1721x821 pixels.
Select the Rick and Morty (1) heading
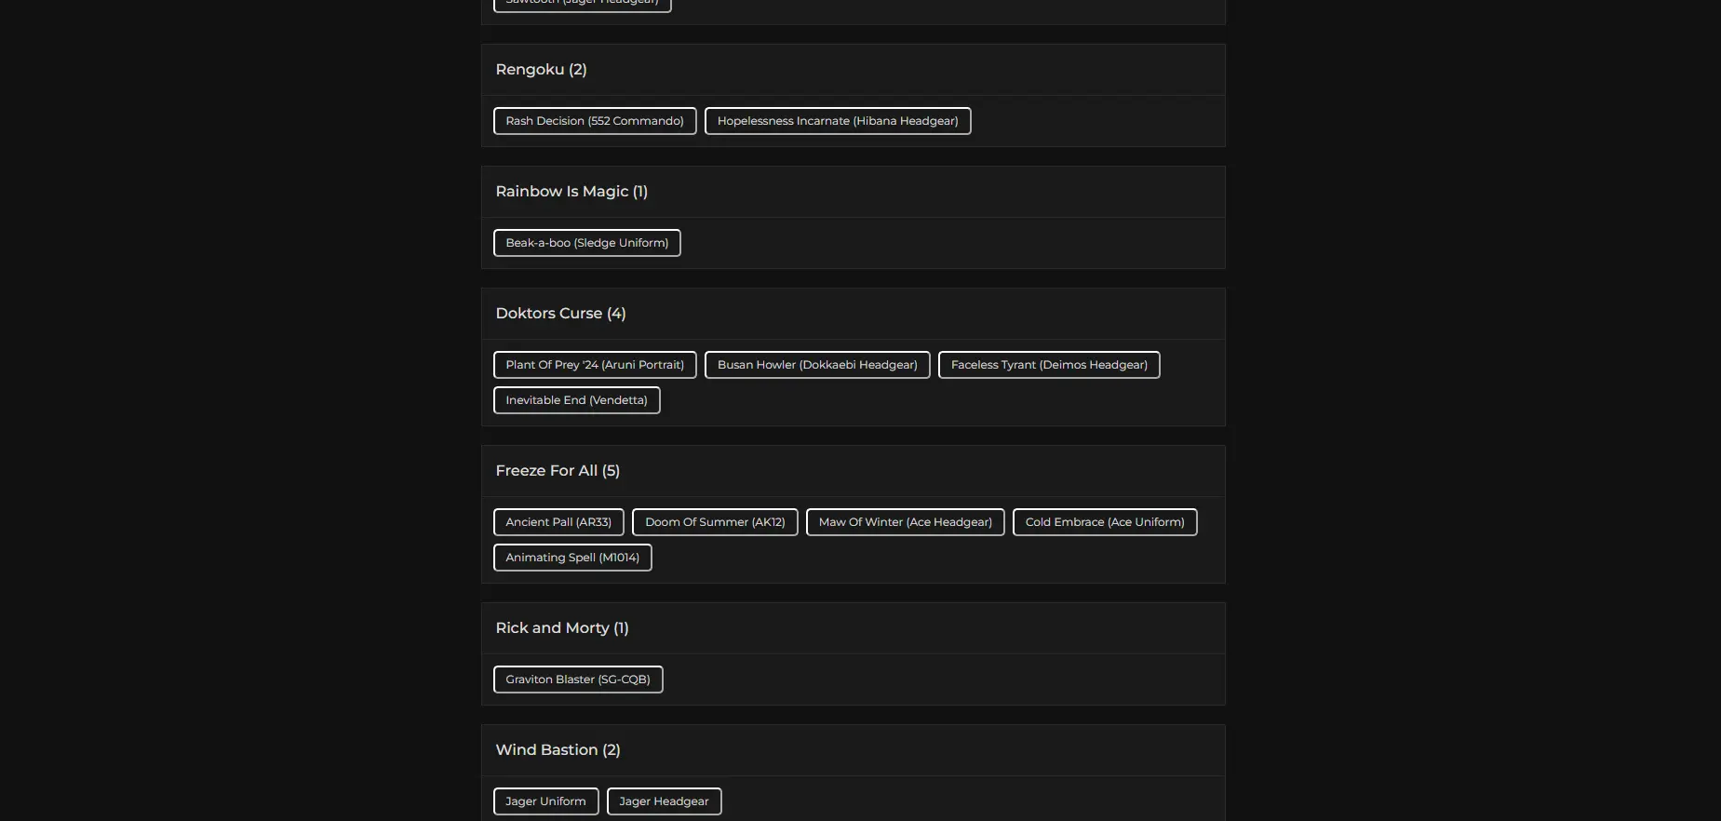[562, 628]
